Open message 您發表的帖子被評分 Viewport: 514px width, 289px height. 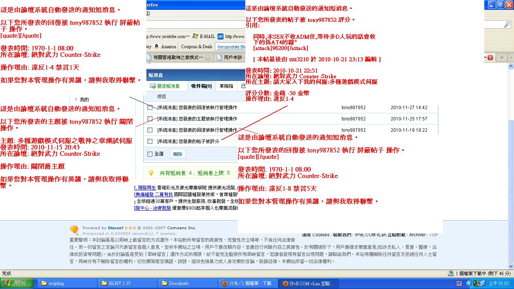[188, 141]
